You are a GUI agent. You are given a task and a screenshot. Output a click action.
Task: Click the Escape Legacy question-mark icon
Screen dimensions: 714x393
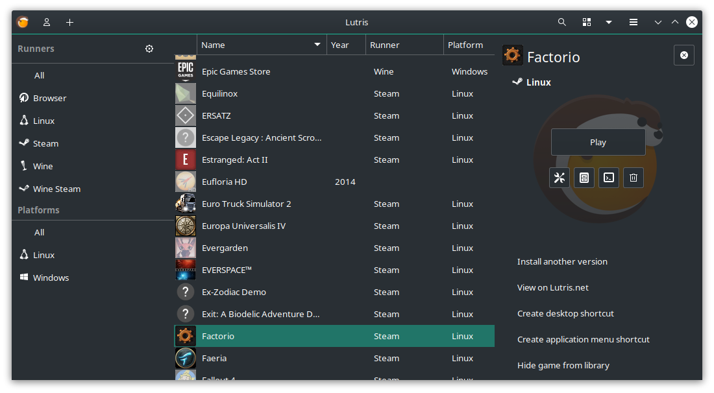pos(186,138)
